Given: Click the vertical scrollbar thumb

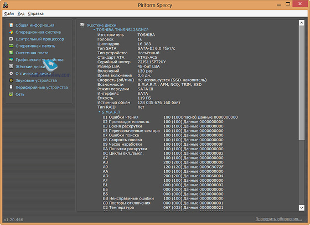Looking at the screenshot, I should coord(302,83).
